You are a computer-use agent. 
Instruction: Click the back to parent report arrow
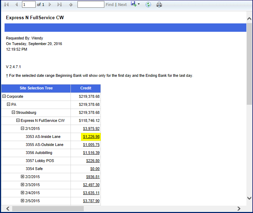71,5
